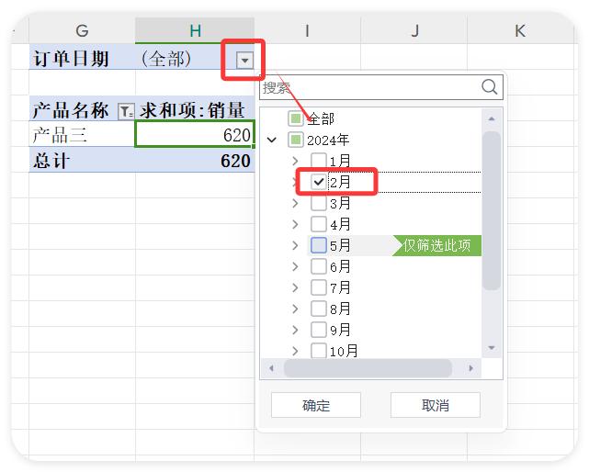Toggle the 全部 checkbox
The image size is (589, 472).
tap(296, 119)
